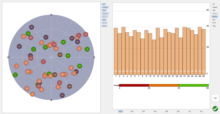Select the B2aP signal tab below chart

[x=201, y=111]
